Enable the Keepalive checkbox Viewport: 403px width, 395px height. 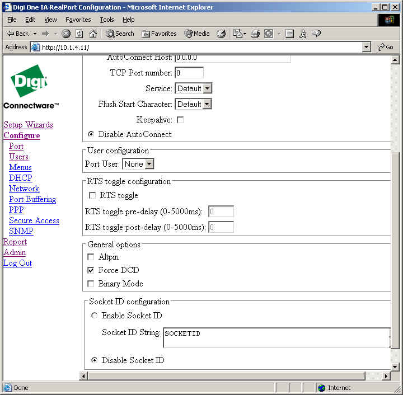tap(180, 120)
